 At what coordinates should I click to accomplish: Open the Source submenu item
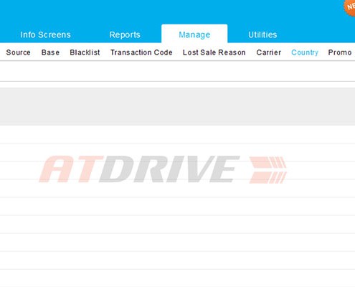click(19, 52)
